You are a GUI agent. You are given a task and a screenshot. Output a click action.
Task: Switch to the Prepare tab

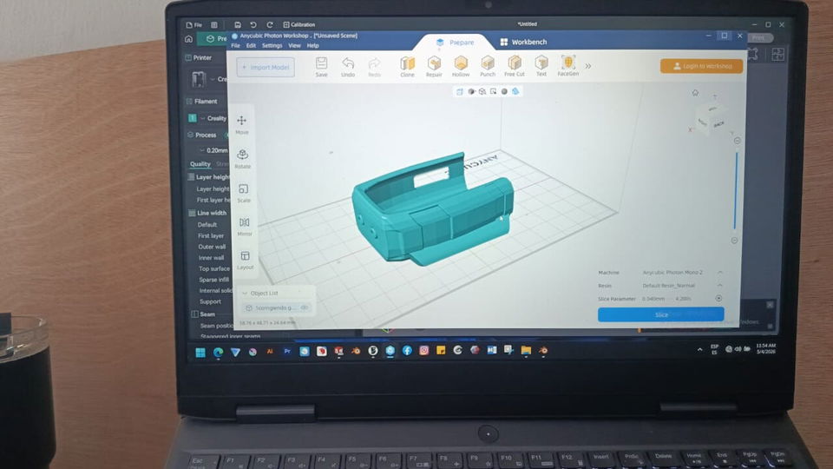455,42
